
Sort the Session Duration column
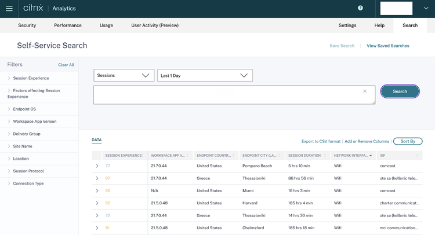[x=325, y=156]
